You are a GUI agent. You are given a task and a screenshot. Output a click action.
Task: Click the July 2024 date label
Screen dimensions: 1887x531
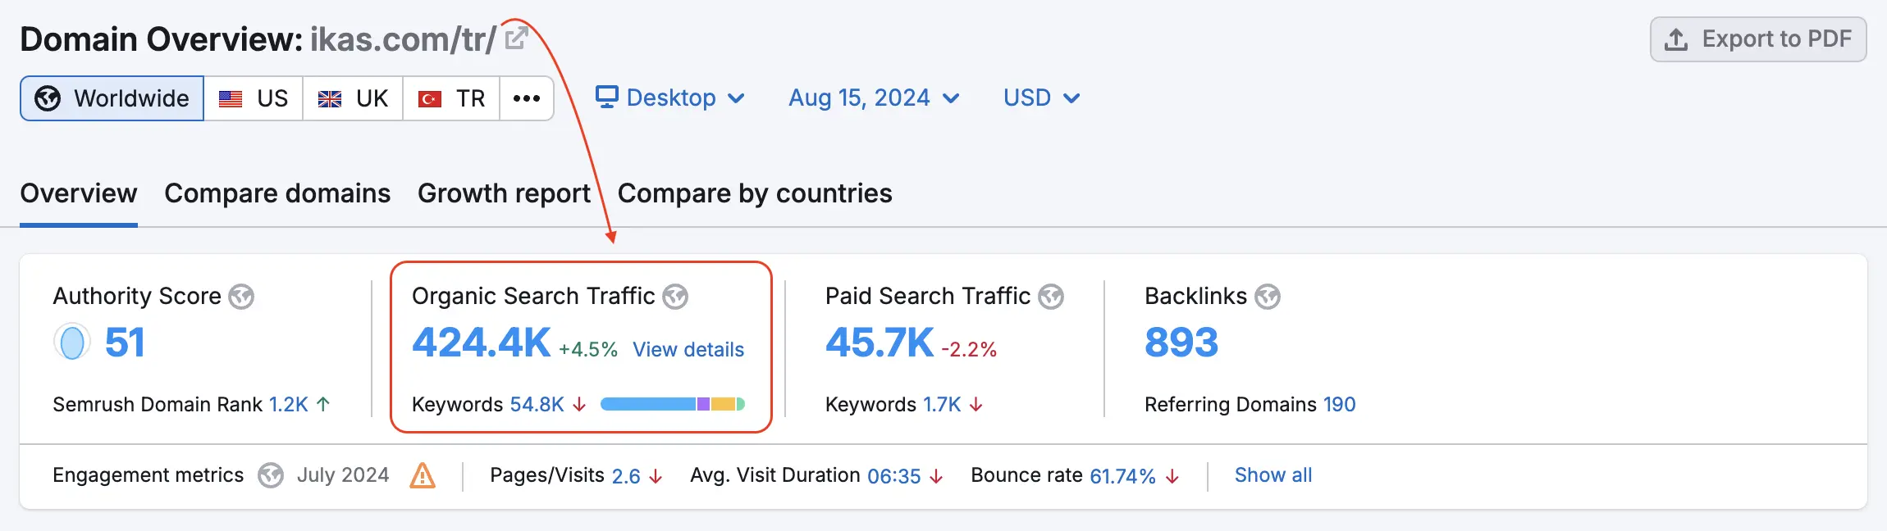coord(343,475)
